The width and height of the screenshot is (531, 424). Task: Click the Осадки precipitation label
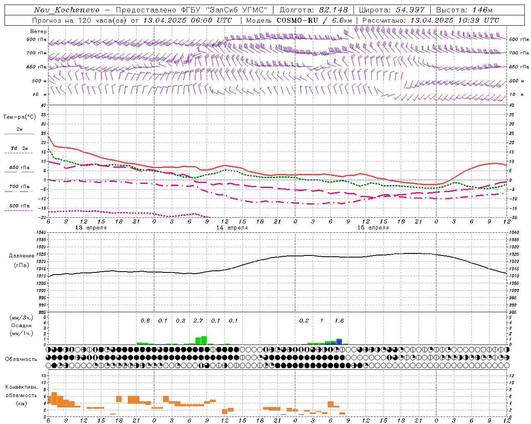(21, 325)
